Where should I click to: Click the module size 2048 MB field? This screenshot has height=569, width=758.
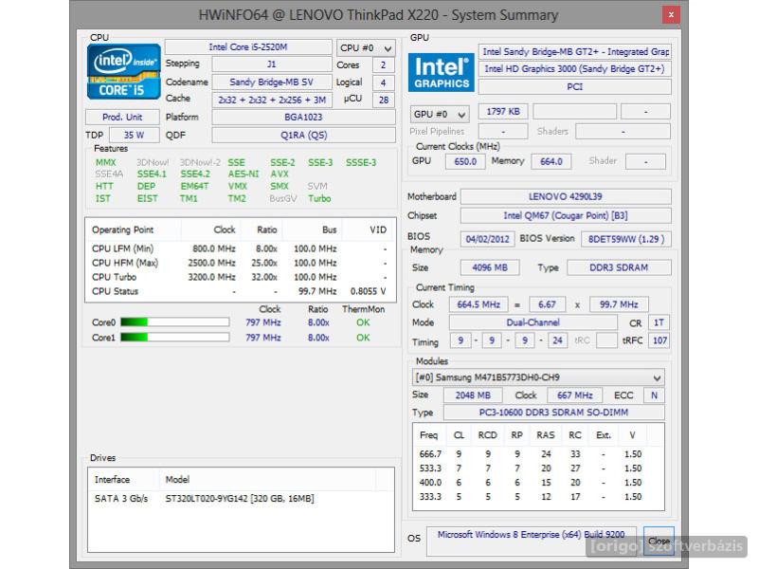[473, 395]
